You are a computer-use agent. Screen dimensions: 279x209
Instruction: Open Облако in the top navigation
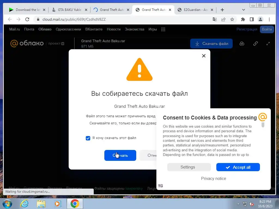coord(45,29)
